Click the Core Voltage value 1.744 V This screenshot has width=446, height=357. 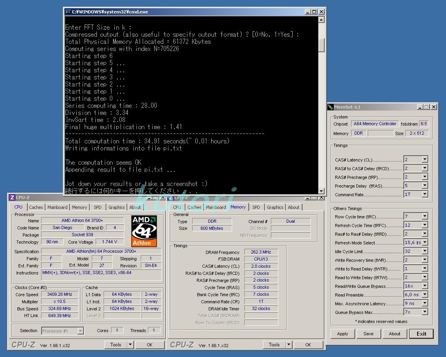pos(110,242)
